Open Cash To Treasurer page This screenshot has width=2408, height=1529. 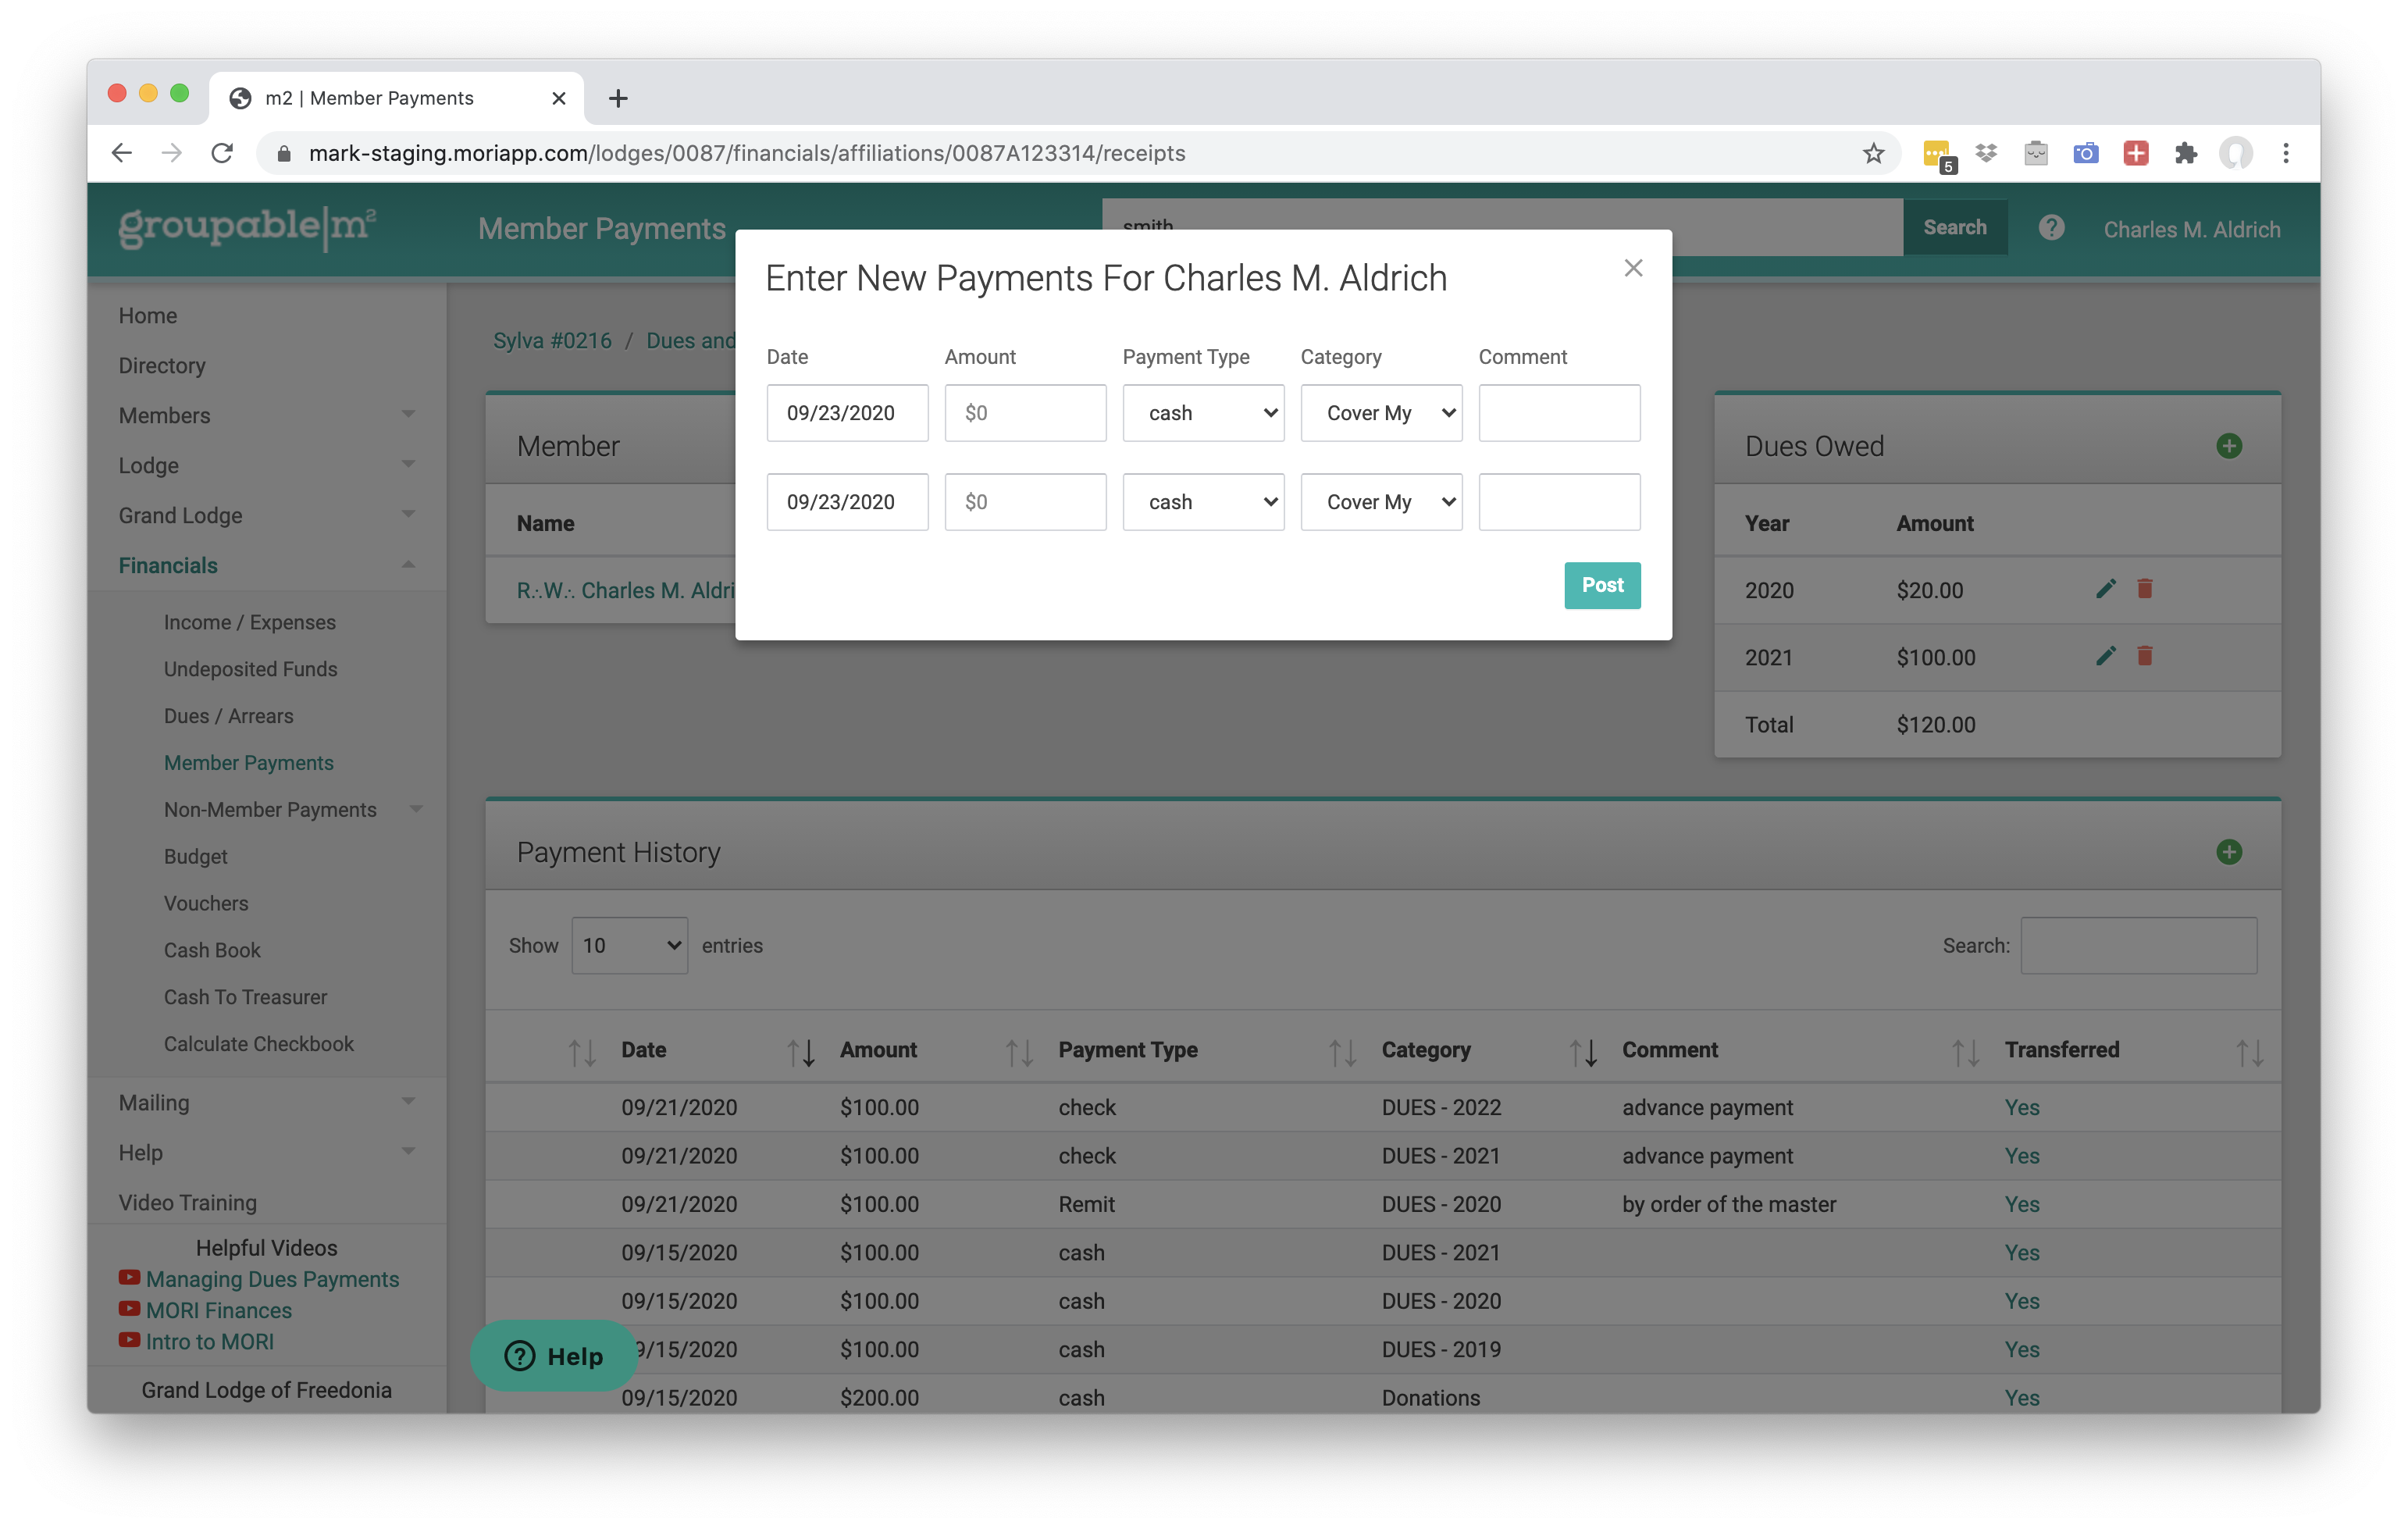pyautogui.click(x=246, y=998)
